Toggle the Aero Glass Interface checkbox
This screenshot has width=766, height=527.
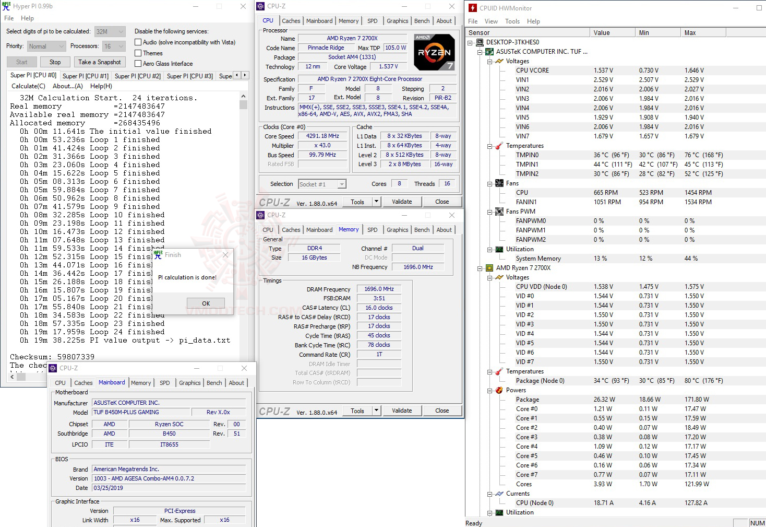(138, 64)
